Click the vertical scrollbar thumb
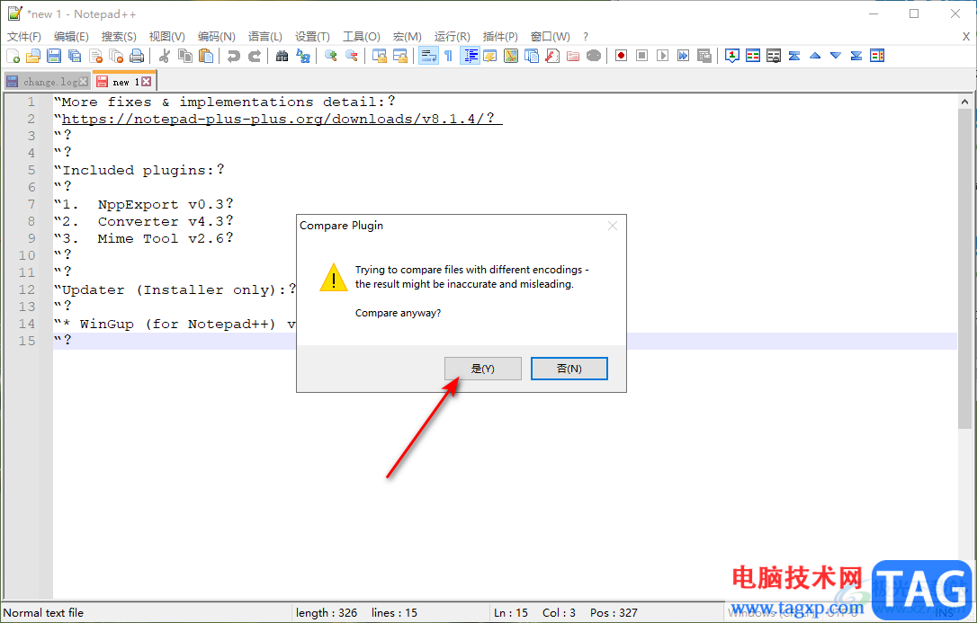 pos(964,268)
